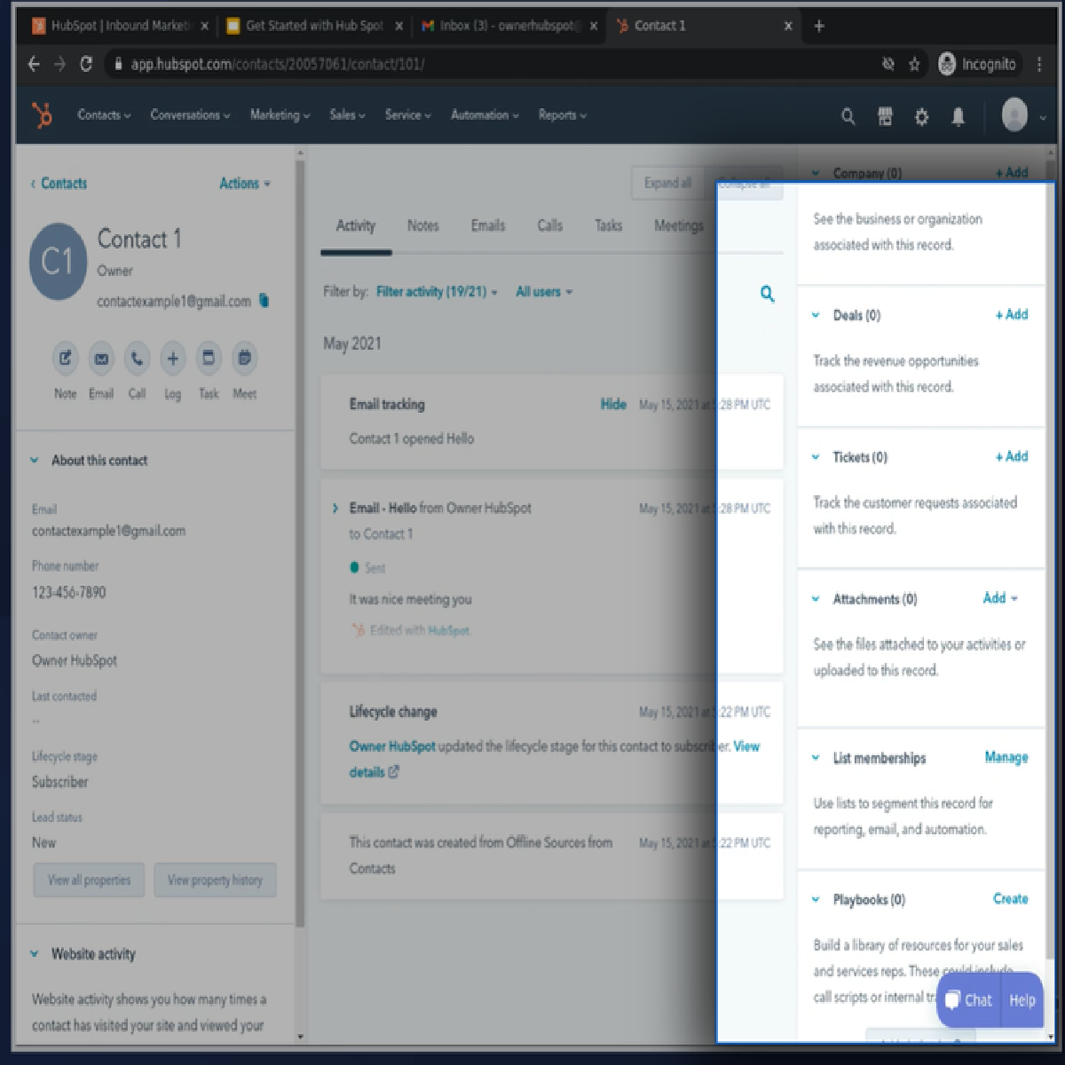The image size is (1065, 1065).
Task: Go back to the Contacts list
Action: (x=59, y=184)
